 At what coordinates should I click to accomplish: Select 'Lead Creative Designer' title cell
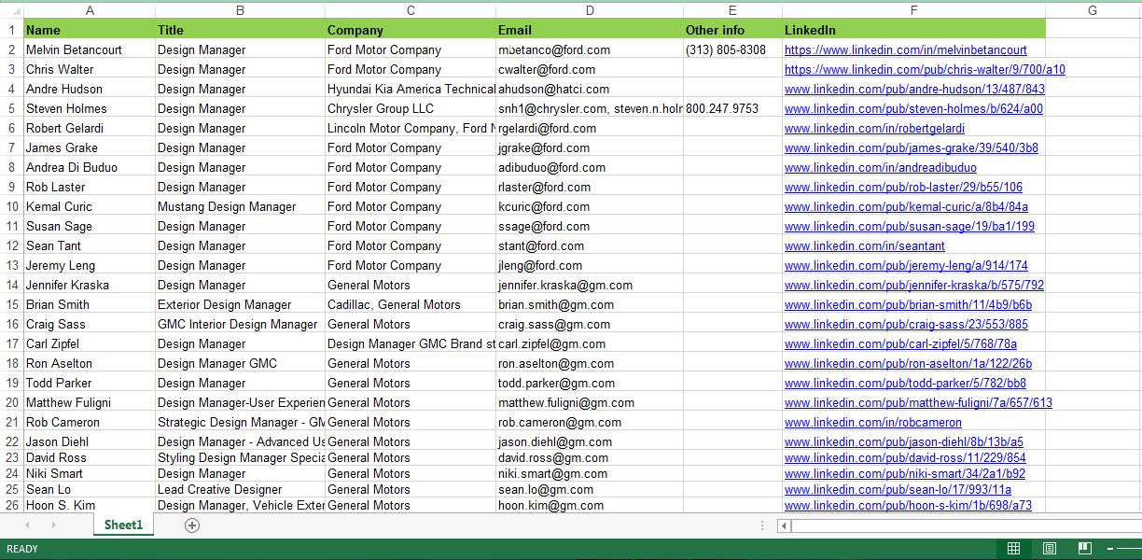tap(240, 489)
